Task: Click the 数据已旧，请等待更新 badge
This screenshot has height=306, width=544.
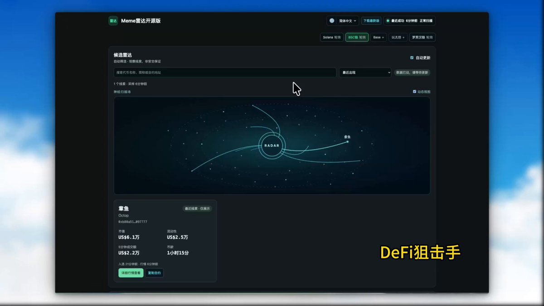Action: coord(412,73)
